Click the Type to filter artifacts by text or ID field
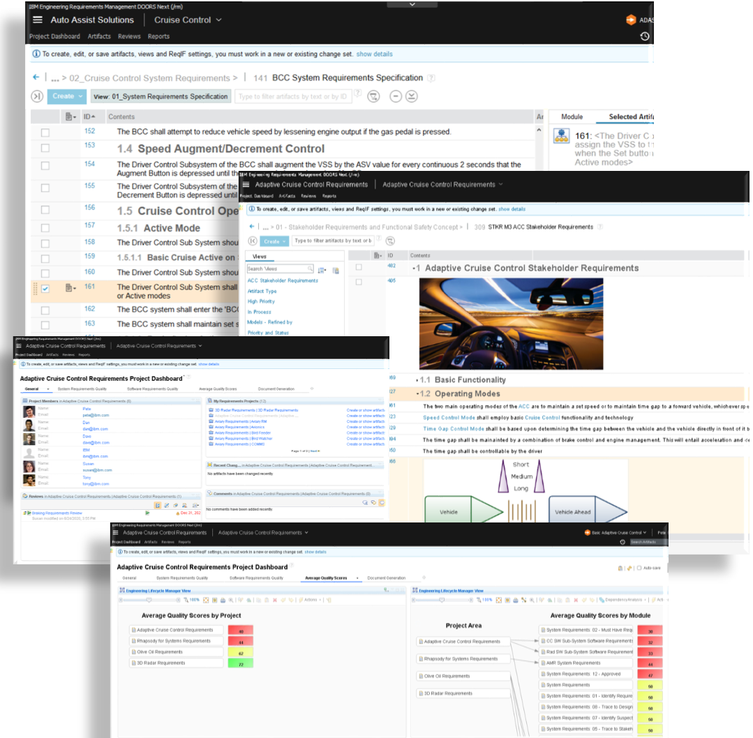The image size is (753, 738). point(293,96)
